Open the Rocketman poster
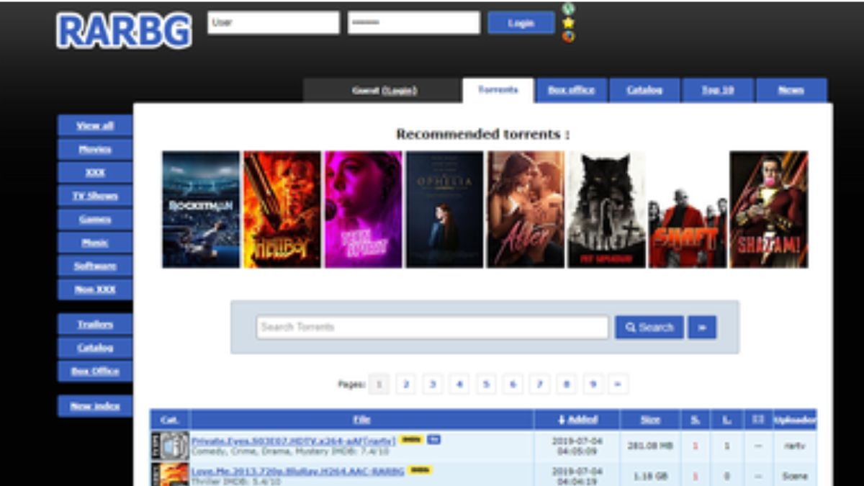Image resolution: width=864 pixels, height=486 pixels. pos(201,210)
